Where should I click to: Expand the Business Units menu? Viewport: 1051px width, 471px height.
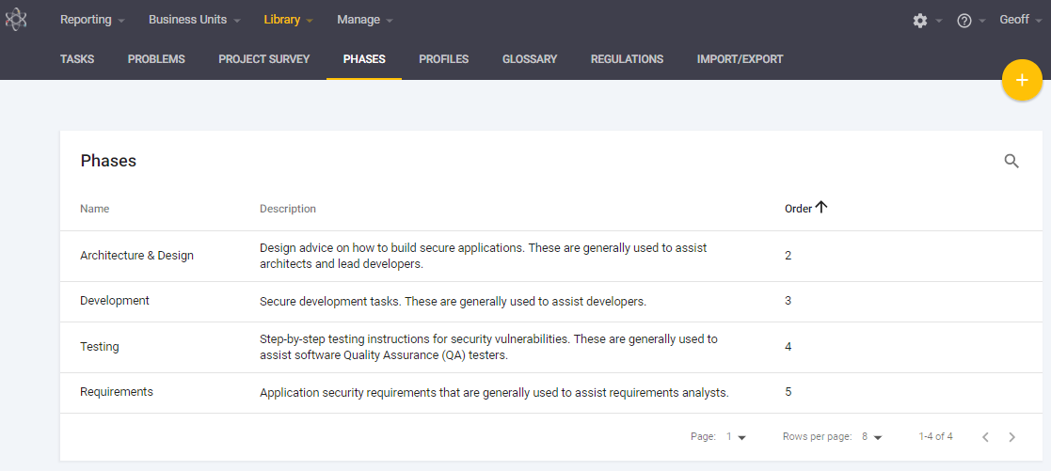(x=194, y=20)
